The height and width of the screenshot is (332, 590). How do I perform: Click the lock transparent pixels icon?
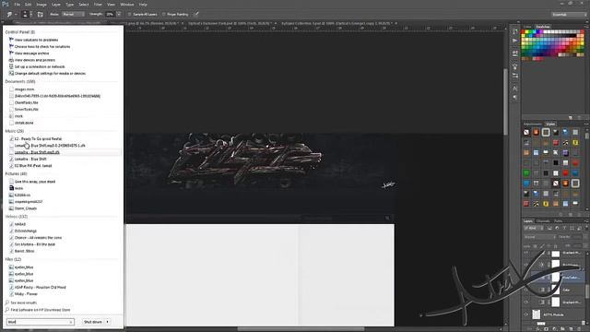pos(536,246)
